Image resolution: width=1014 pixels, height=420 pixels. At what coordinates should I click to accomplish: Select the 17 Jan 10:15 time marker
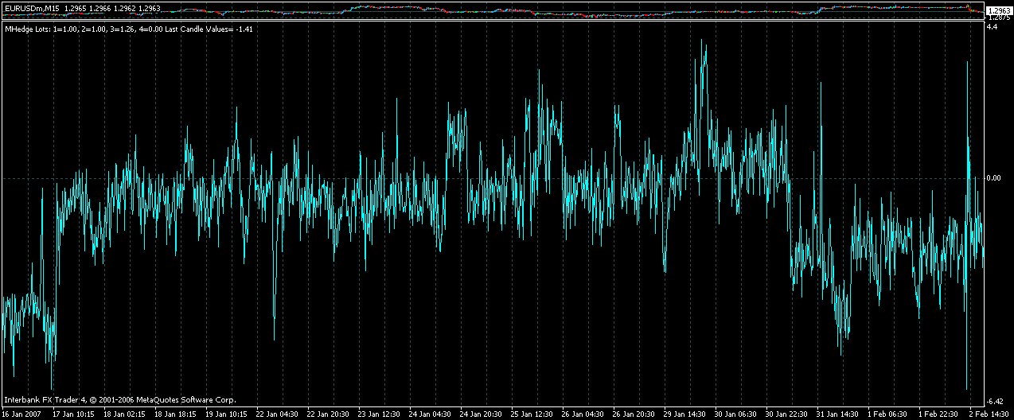(x=74, y=414)
